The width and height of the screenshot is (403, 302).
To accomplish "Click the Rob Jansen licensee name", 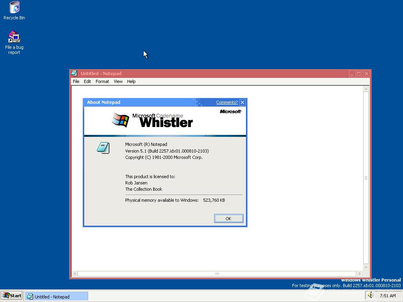I will tap(136, 183).
